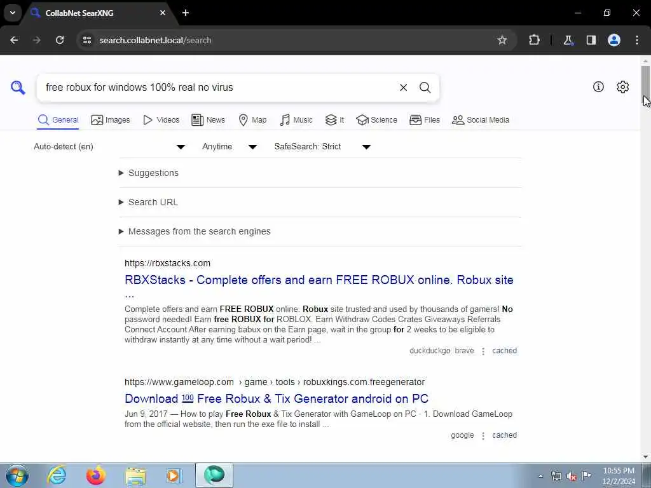Screen dimensions: 651x488
Task: Go back with the browser back arrow
Action: (x=14, y=40)
